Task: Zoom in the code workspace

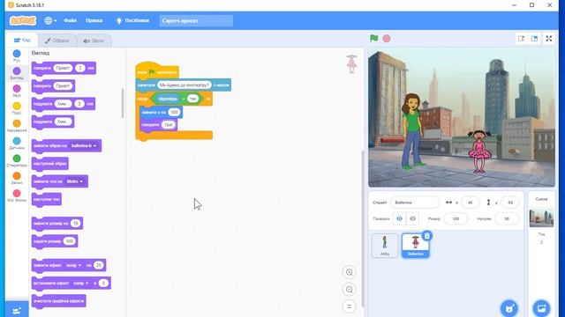Action: [x=350, y=272]
